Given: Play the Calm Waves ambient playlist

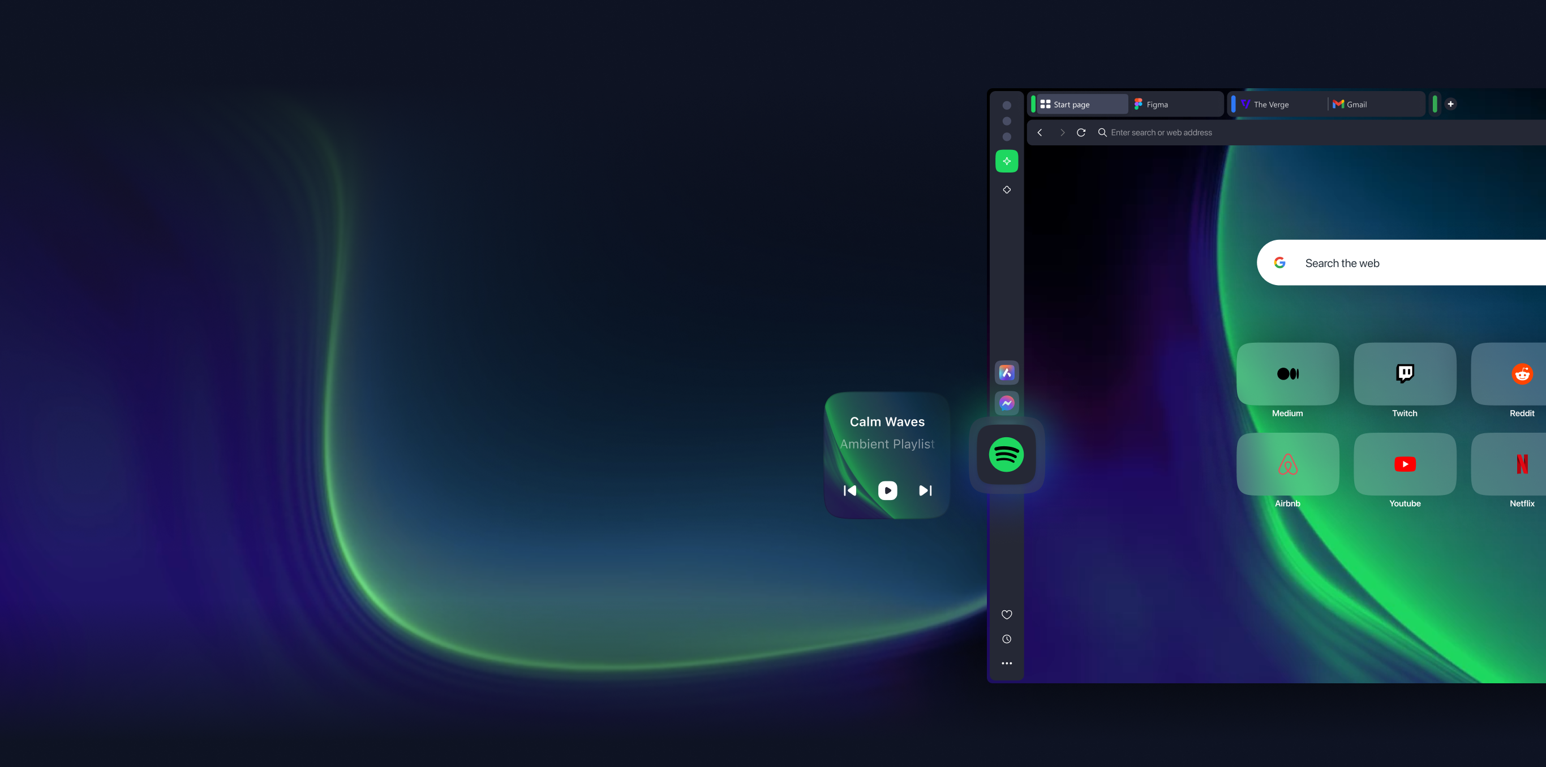Looking at the screenshot, I should tap(888, 490).
